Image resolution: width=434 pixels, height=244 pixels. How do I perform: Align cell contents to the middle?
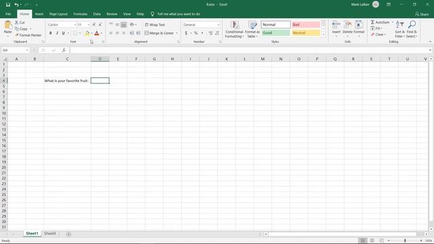point(117,24)
